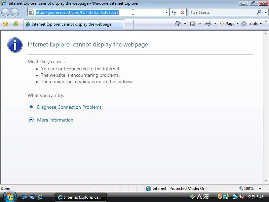This screenshot has height=202, width=269.
Task: Click the Forward navigation button
Action: (15, 12)
